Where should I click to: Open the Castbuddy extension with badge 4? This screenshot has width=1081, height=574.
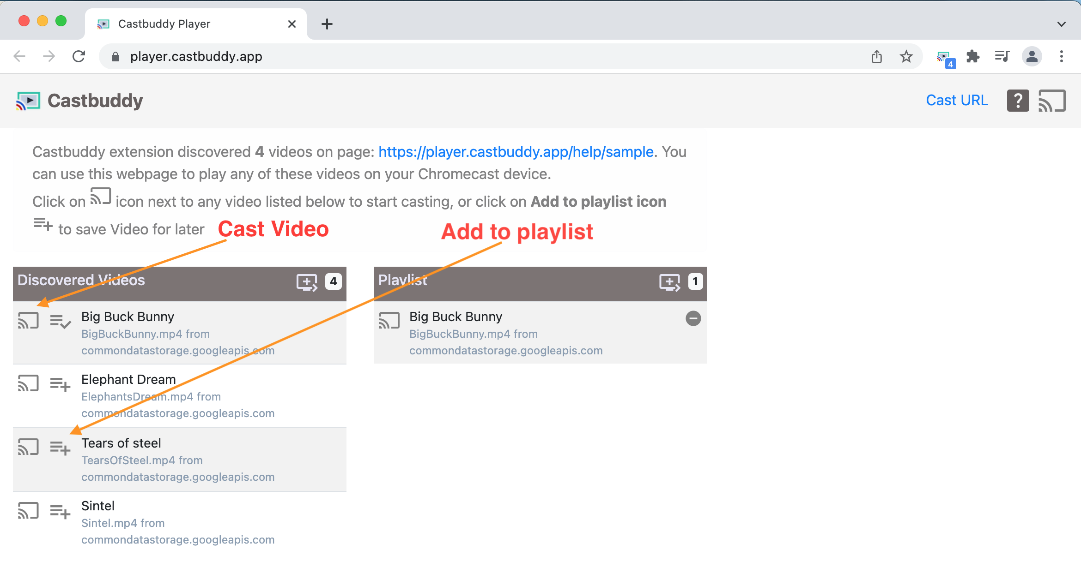[944, 58]
